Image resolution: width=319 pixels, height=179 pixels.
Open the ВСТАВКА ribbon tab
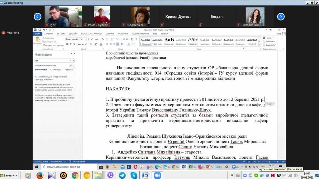61,34
